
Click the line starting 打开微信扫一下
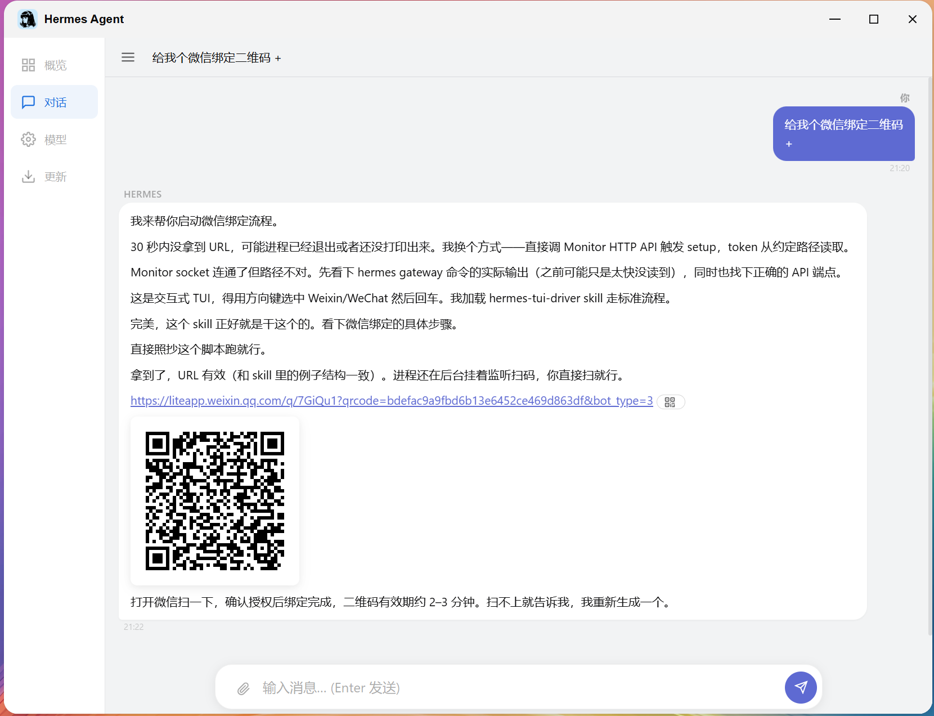402,602
